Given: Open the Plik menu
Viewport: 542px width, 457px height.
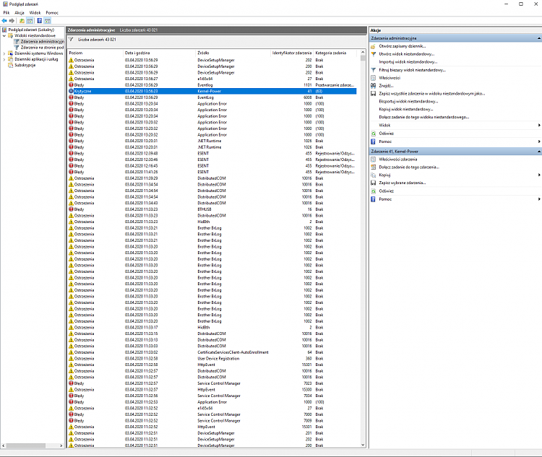Looking at the screenshot, I should [x=7, y=13].
